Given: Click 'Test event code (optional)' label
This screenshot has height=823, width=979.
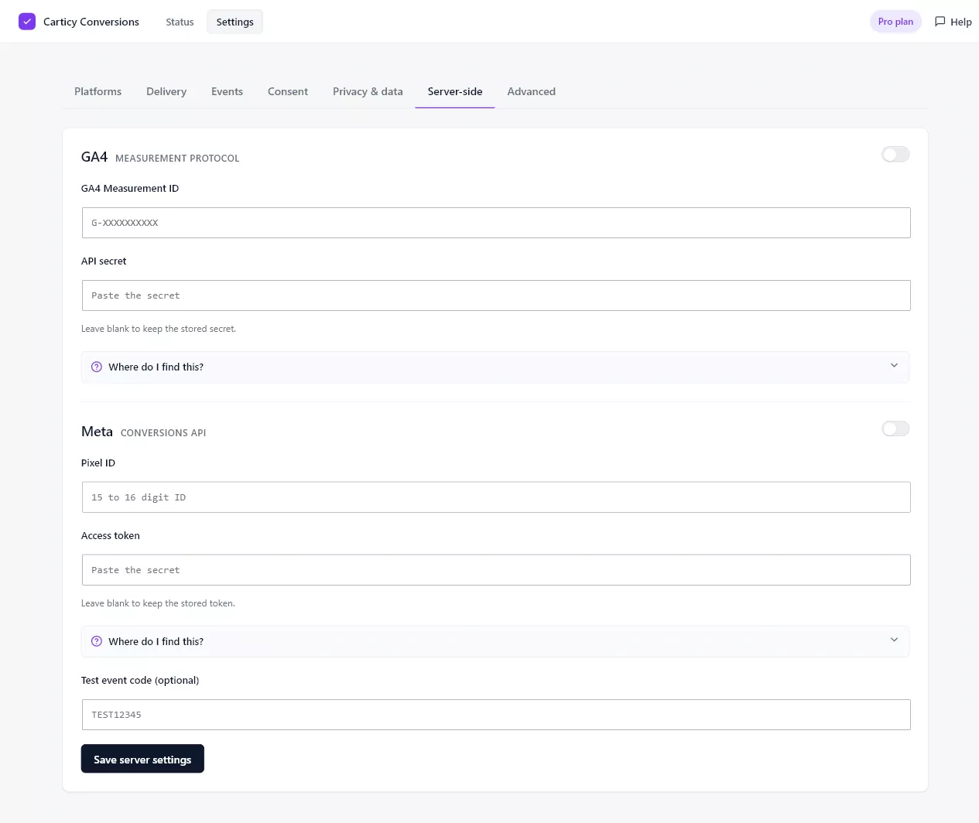Looking at the screenshot, I should click(x=140, y=680).
